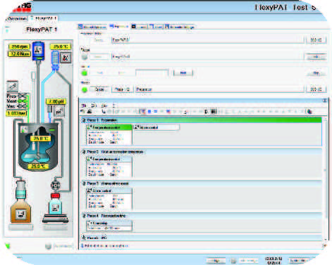The height and width of the screenshot is (265, 332).
Task: Toggle the Vac valve in pressure panel
Action: 23,106
